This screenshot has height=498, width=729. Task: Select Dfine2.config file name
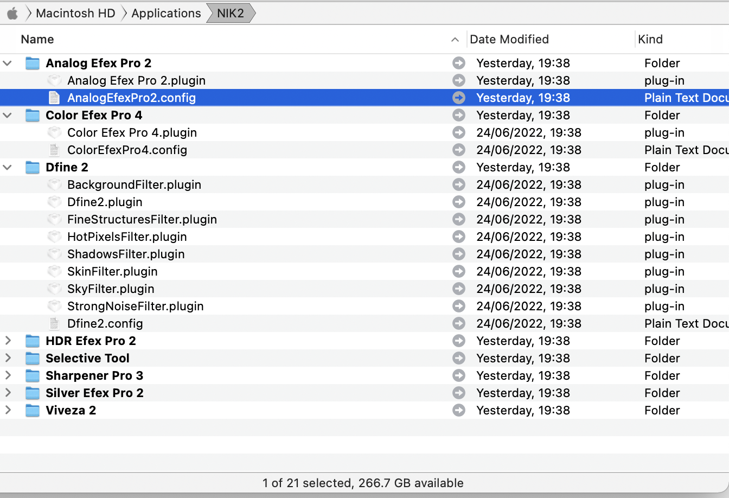[105, 323]
